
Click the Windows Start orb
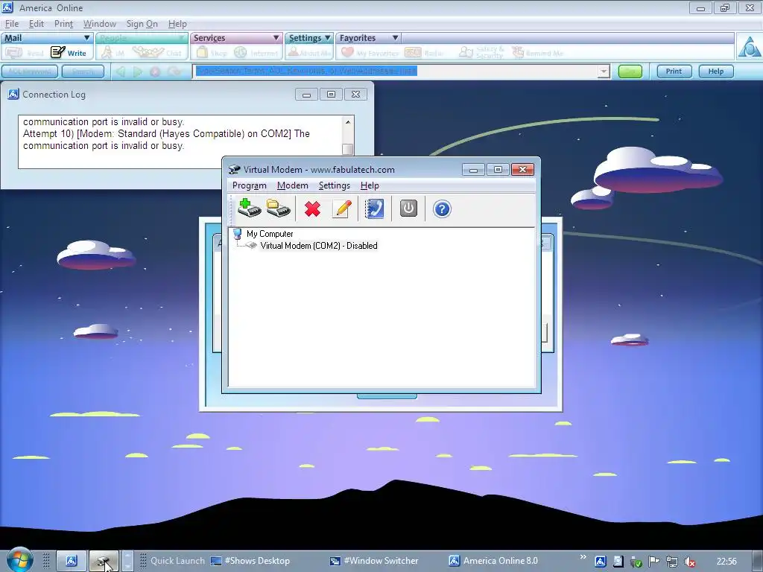(19, 560)
